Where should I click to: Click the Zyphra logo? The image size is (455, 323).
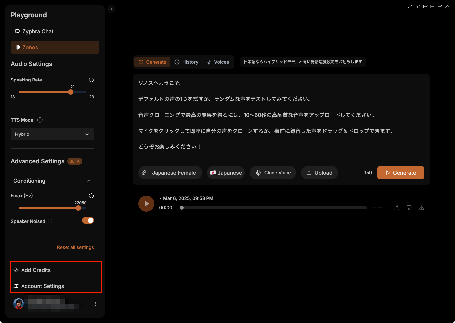[x=429, y=7]
